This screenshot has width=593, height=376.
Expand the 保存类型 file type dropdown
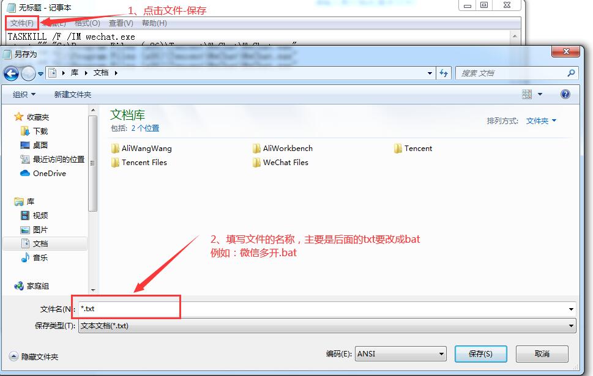tap(327, 326)
